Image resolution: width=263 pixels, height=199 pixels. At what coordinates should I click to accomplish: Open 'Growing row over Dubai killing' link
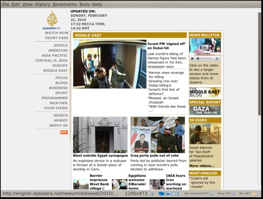tap(163, 83)
